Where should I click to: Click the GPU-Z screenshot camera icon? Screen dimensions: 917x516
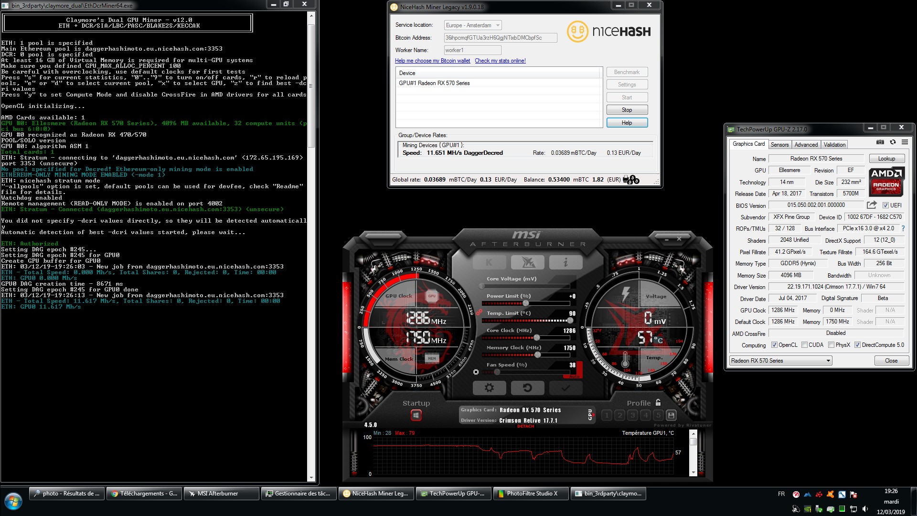pyautogui.click(x=880, y=142)
